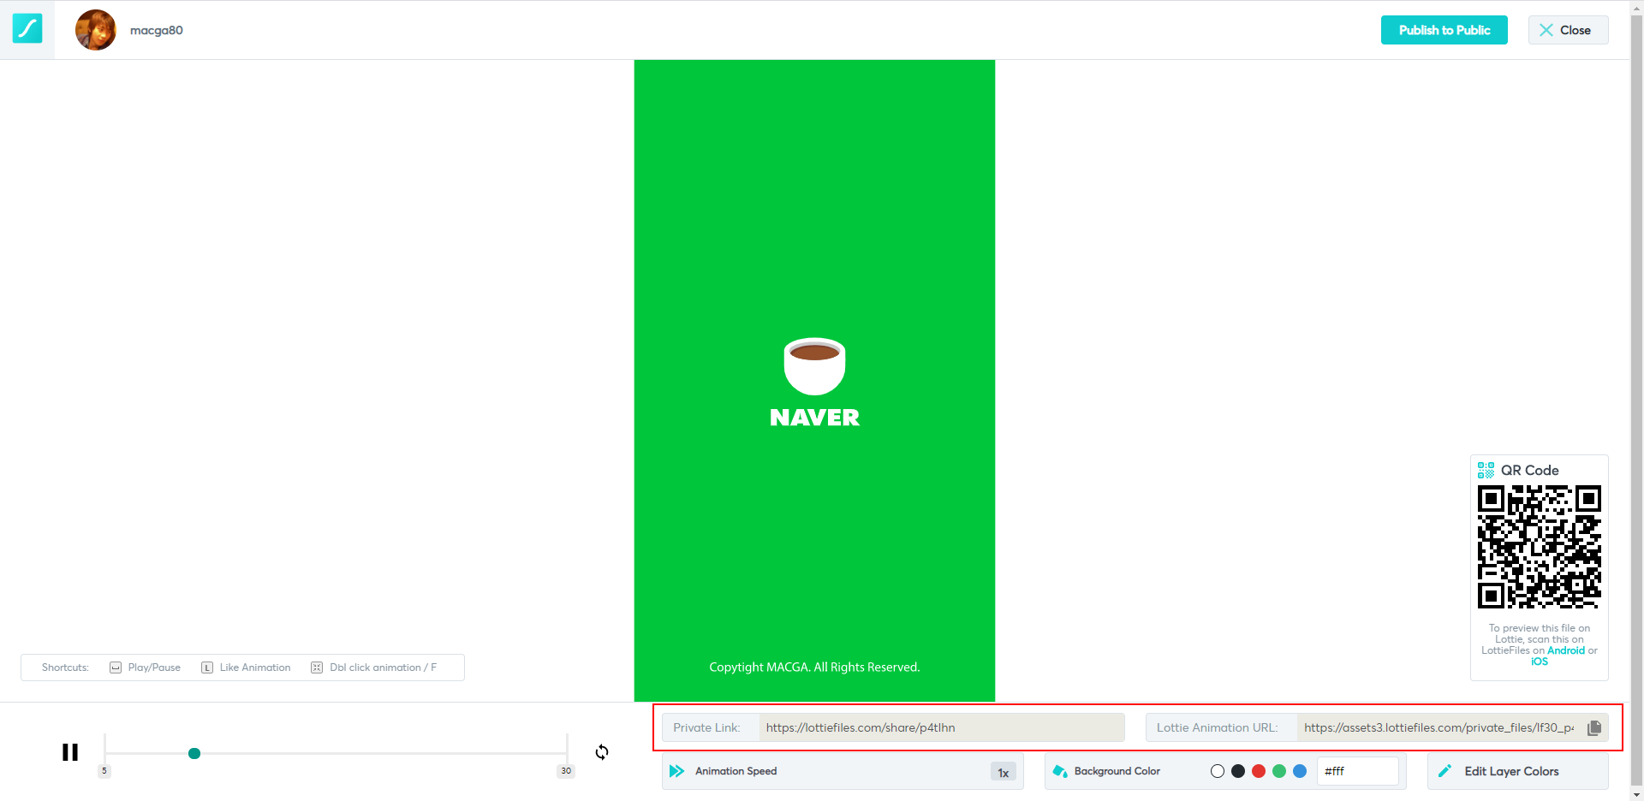Open Edit Layer Colors
The width and height of the screenshot is (1644, 801).
coord(1517,771)
